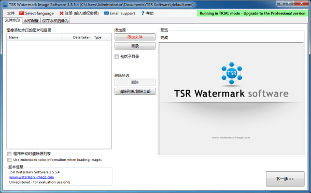Toggle Use embedded color information checkbox

[x=9, y=160]
